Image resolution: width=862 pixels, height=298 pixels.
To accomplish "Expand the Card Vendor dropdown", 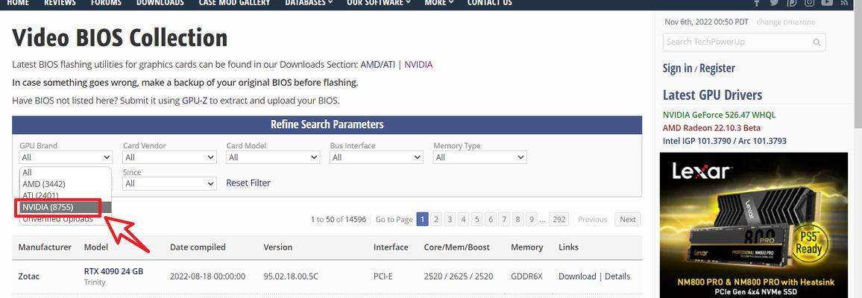I will click(x=169, y=157).
